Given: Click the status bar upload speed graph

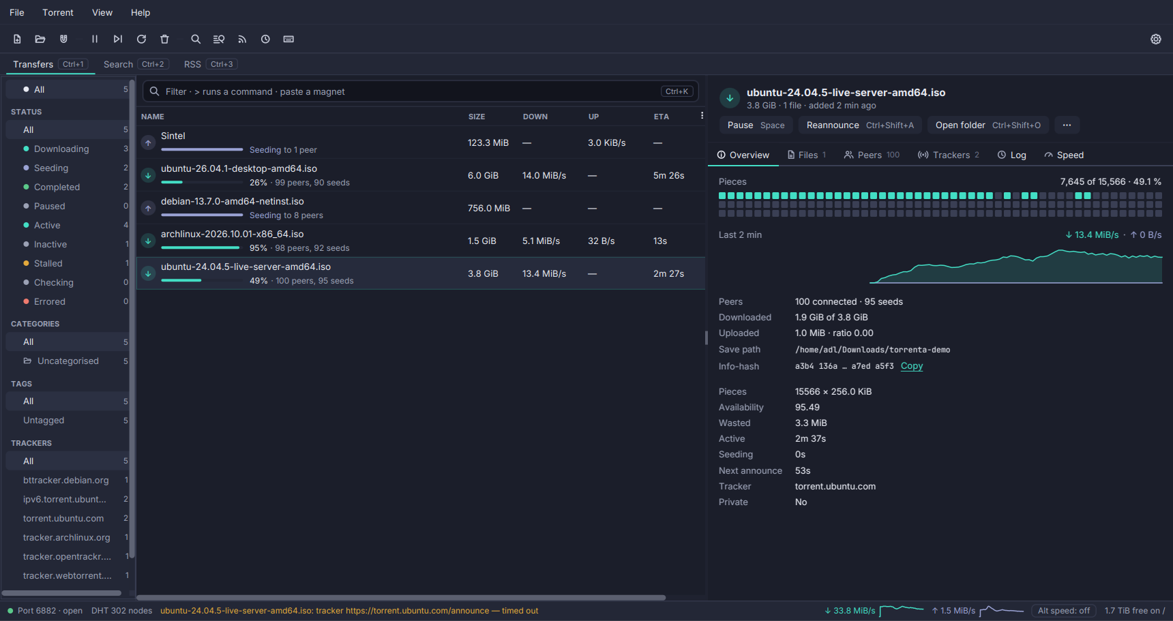Looking at the screenshot, I should [1002, 610].
